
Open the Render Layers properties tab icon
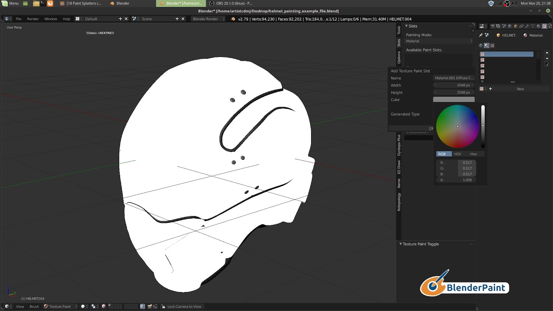tap(498, 26)
